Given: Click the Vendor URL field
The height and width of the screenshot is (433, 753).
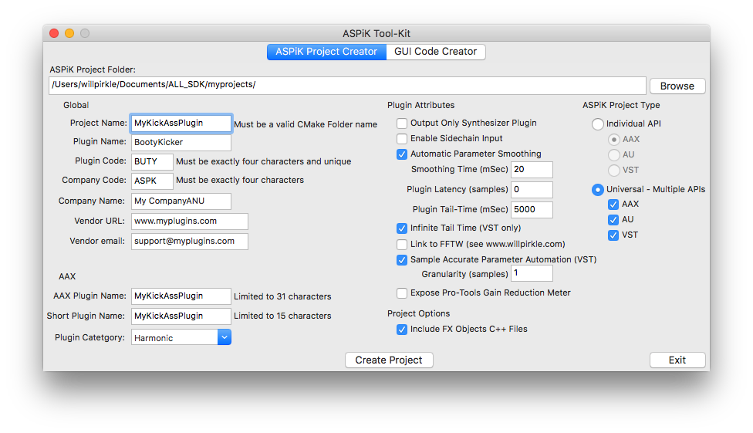Looking at the screenshot, I should click(x=190, y=221).
